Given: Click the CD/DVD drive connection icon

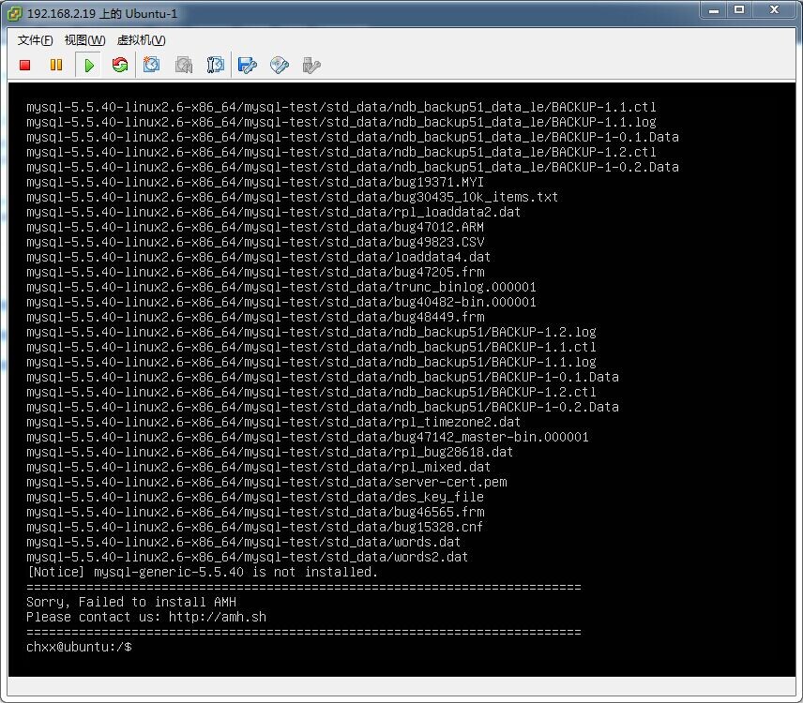Looking at the screenshot, I should (280, 65).
